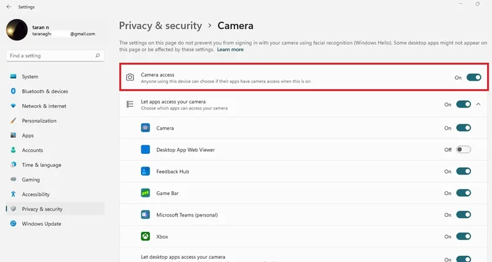Viewport: 492px width, 262px height.
Task: Go back using the Settings back arrow
Action: (x=9, y=7)
